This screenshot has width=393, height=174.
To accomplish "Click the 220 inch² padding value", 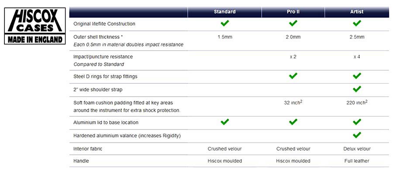I will [357, 102].
